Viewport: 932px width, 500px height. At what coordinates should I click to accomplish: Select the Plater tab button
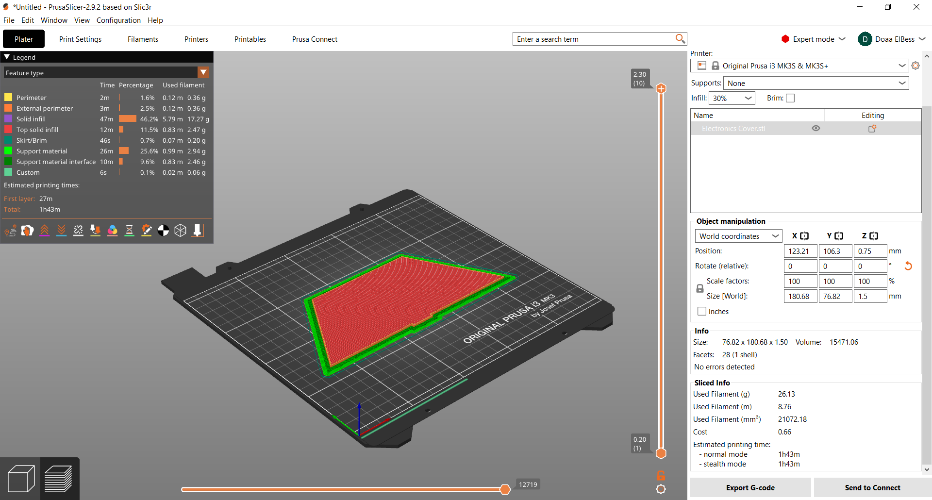[x=24, y=39]
